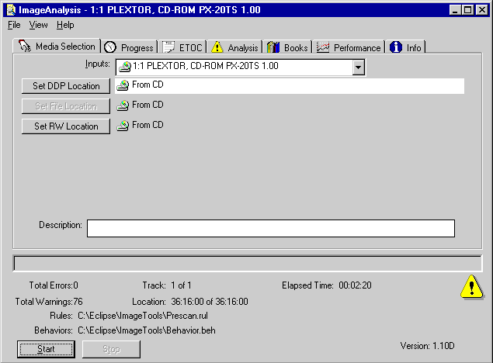Click the RW location 'From CD' text
Viewport: 493px width, 363px height.
(148, 125)
